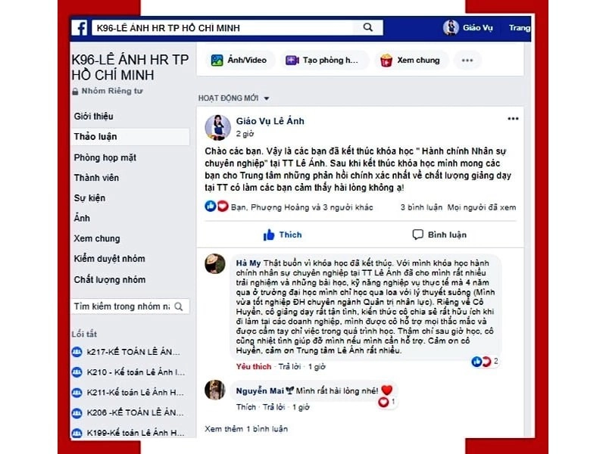
Task: Open the k217-KẾ TOÁN LÊ ÁNH shortcut
Action: pyautogui.click(x=127, y=352)
